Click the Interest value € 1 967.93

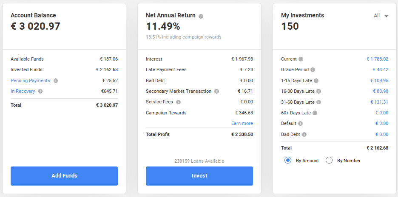[242, 59]
